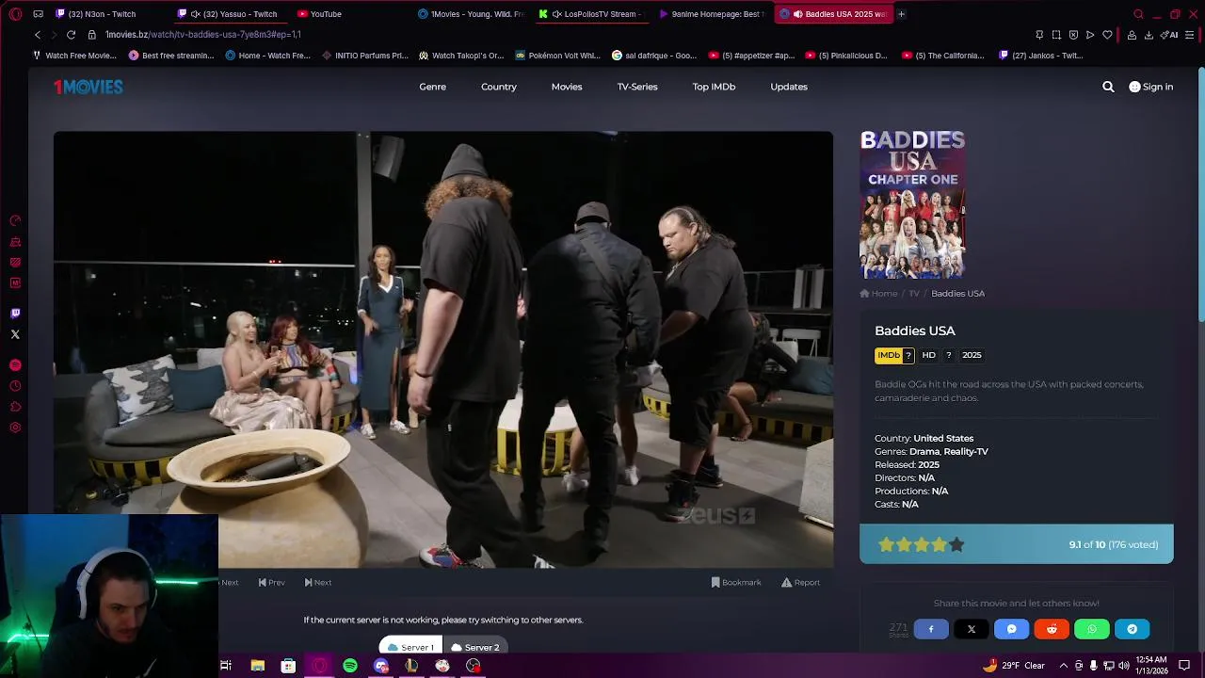Viewport: 1205px width, 678px height.
Task: Open the Reality-TV genre link
Action: coord(966,452)
